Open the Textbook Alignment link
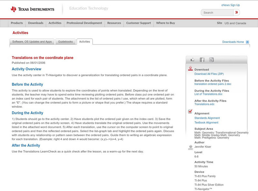The height and width of the screenshot is (191, 258). coord(206,123)
